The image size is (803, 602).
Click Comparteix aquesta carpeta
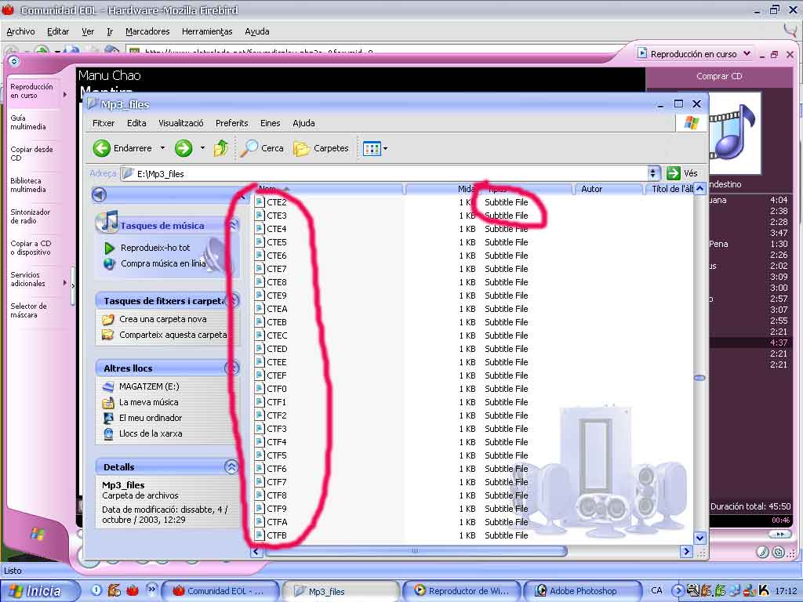tap(173, 335)
